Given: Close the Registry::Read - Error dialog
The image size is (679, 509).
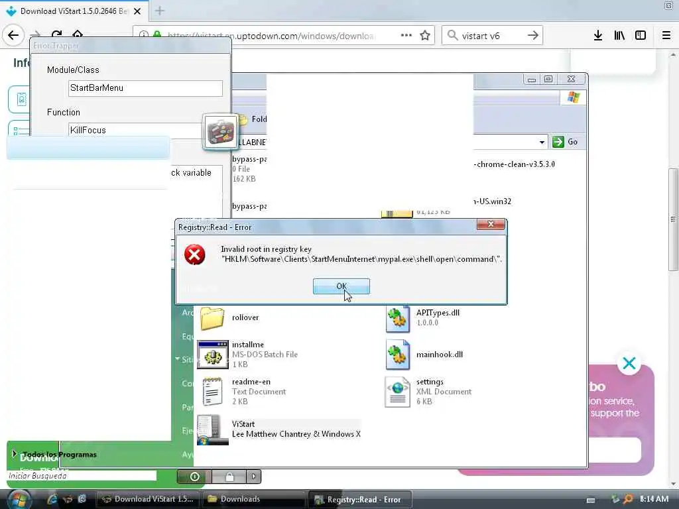Looking at the screenshot, I should 490,224.
